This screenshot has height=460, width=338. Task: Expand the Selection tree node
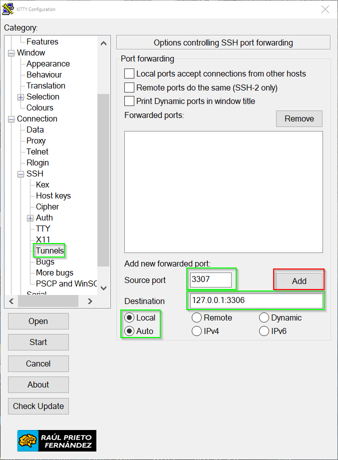pyautogui.click(x=21, y=97)
